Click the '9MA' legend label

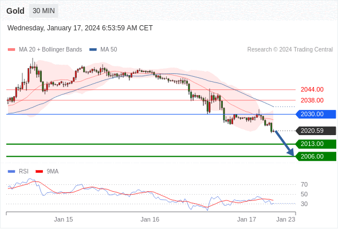(x=53, y=172)
